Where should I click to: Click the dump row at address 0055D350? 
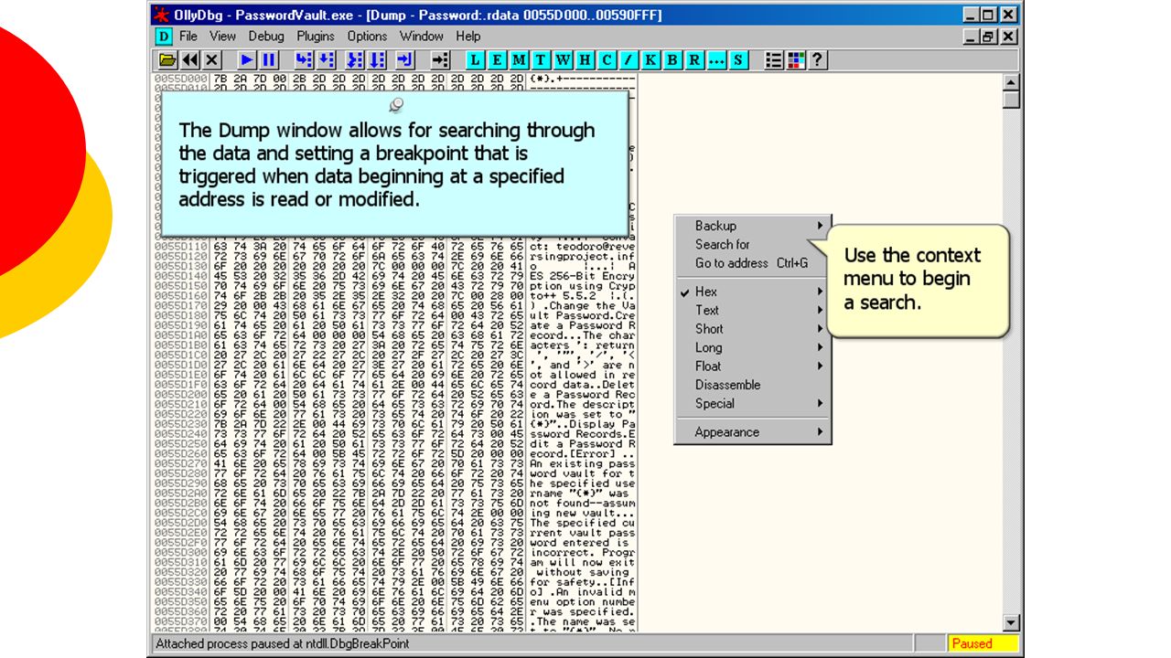tap(395, 602)
